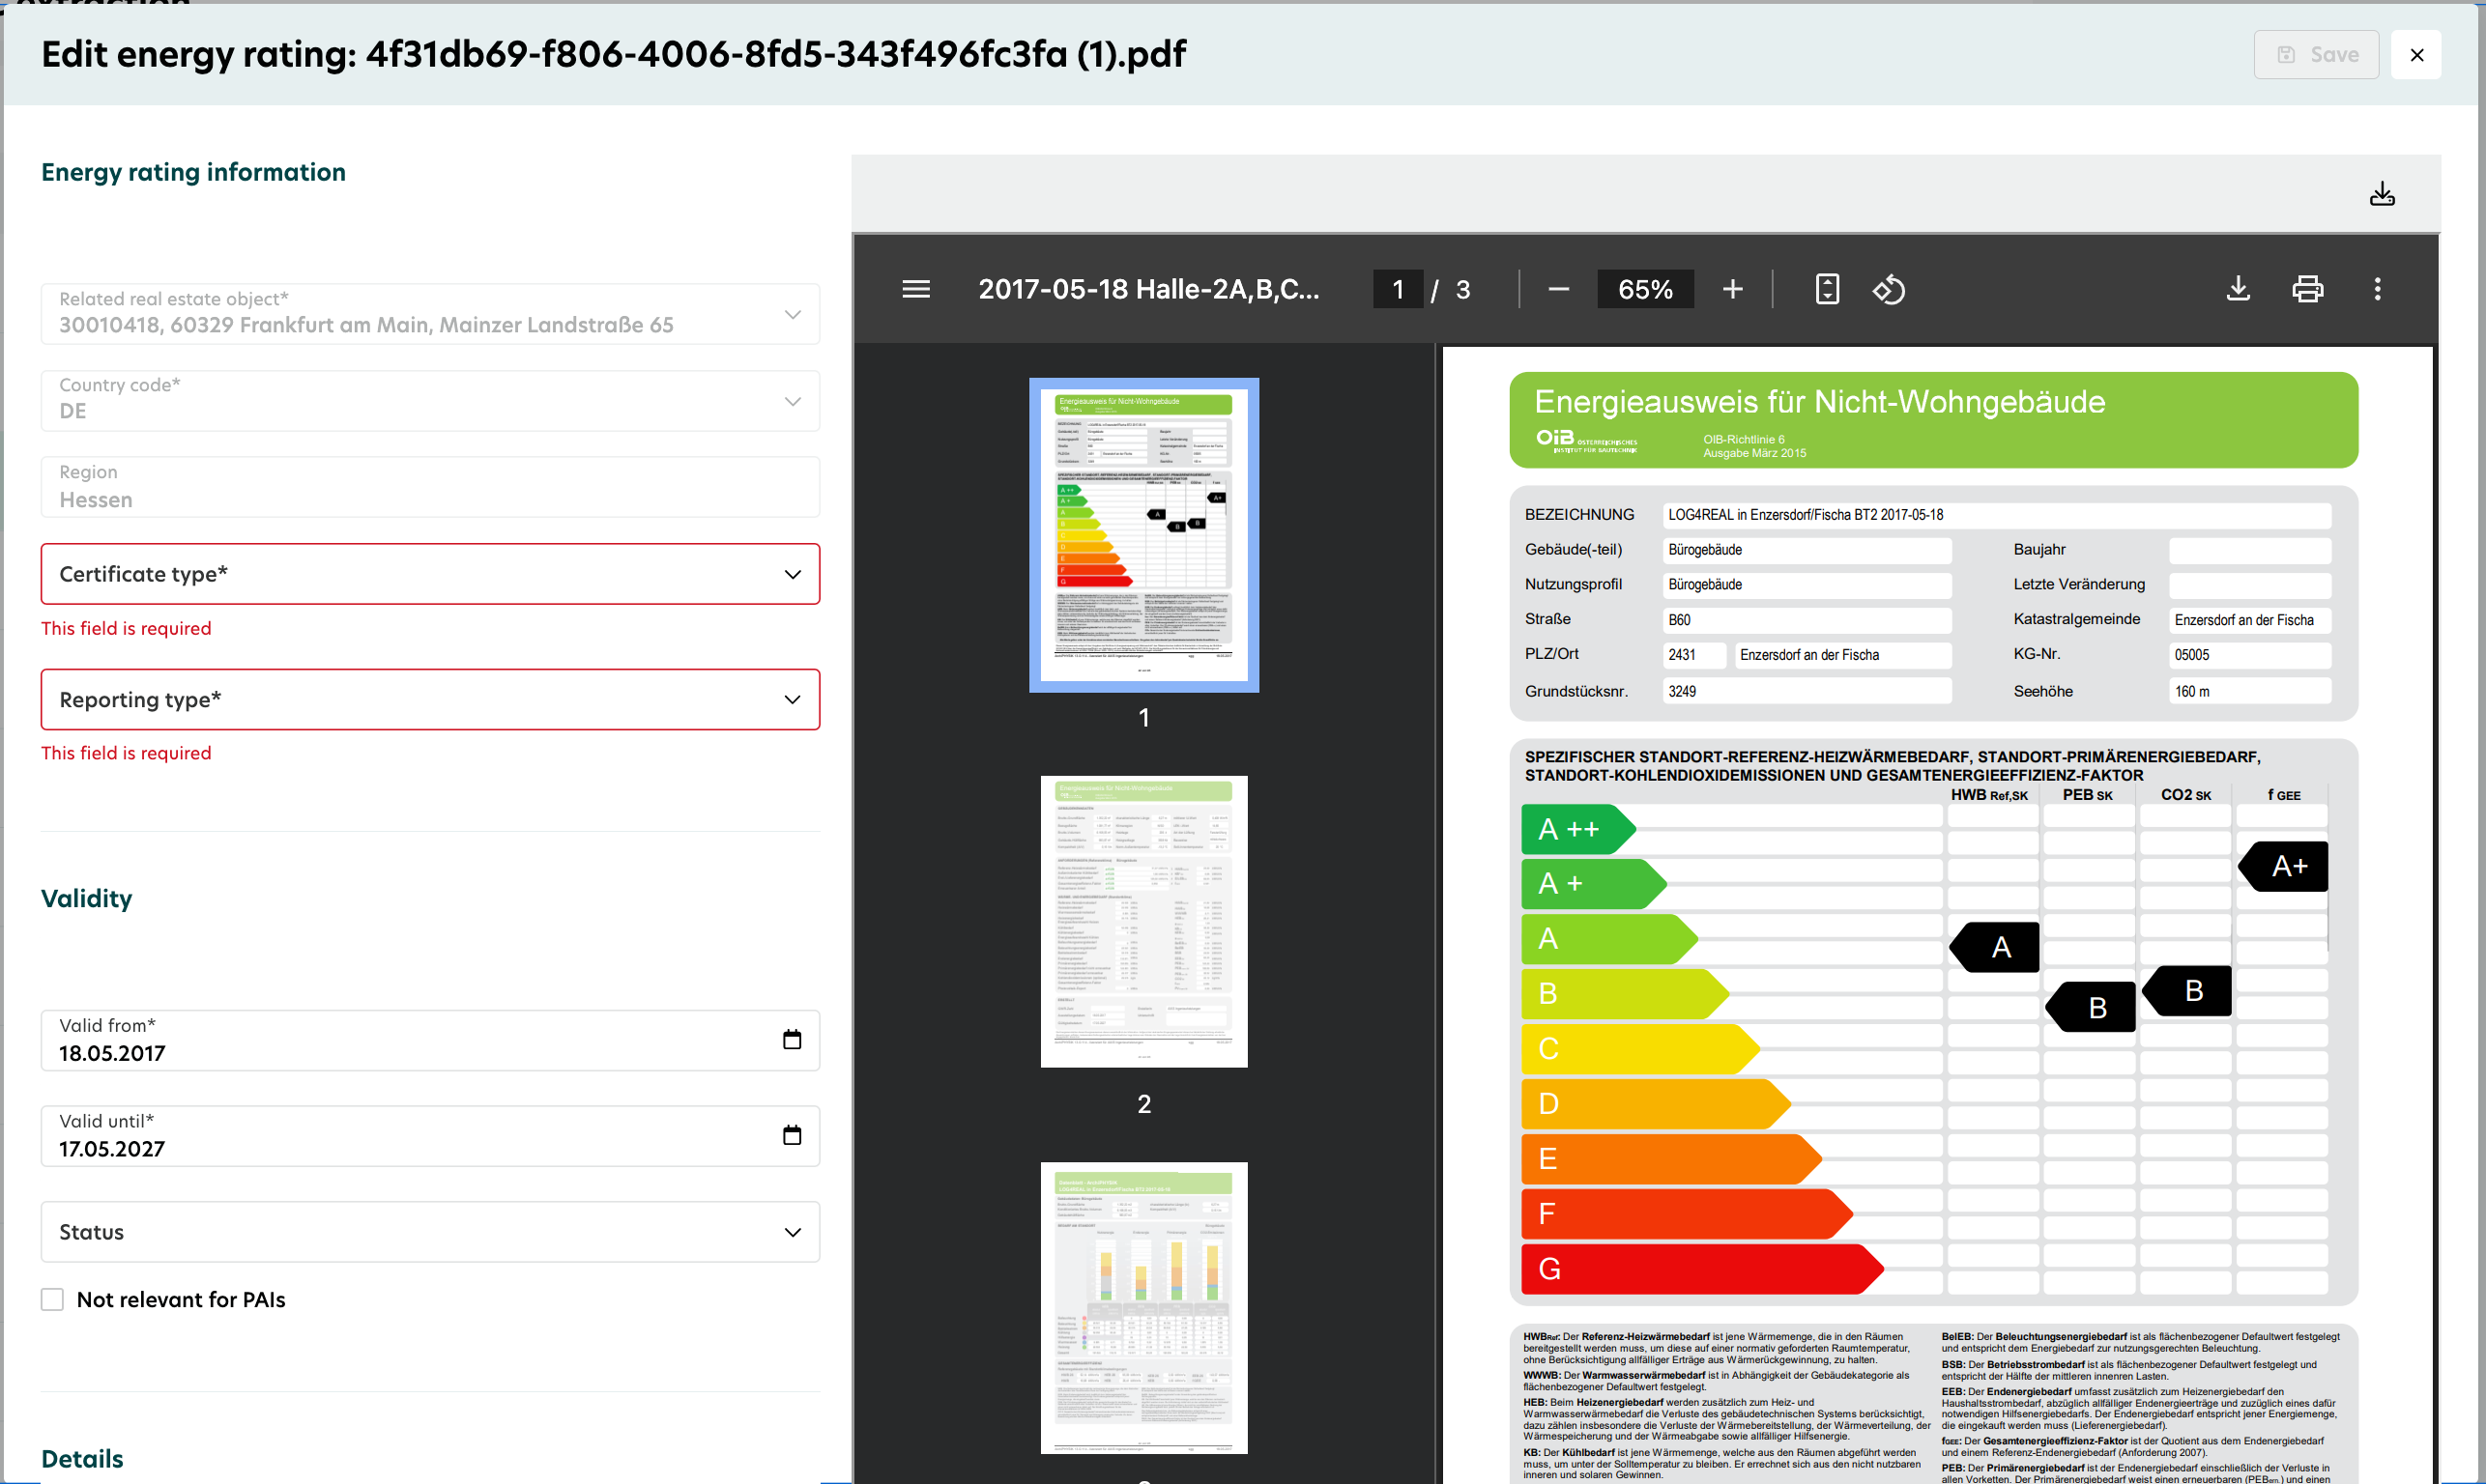Rotate the PDF counterclockwise
This screenshot has width=2486, height=1484.
[1889, 289]
